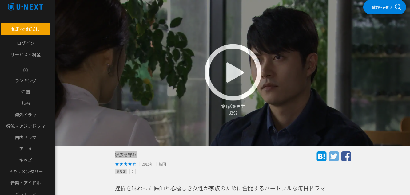Open the 海外ドラマ category
This screenshot has width=410, height=195.
(x=26, y=115)
